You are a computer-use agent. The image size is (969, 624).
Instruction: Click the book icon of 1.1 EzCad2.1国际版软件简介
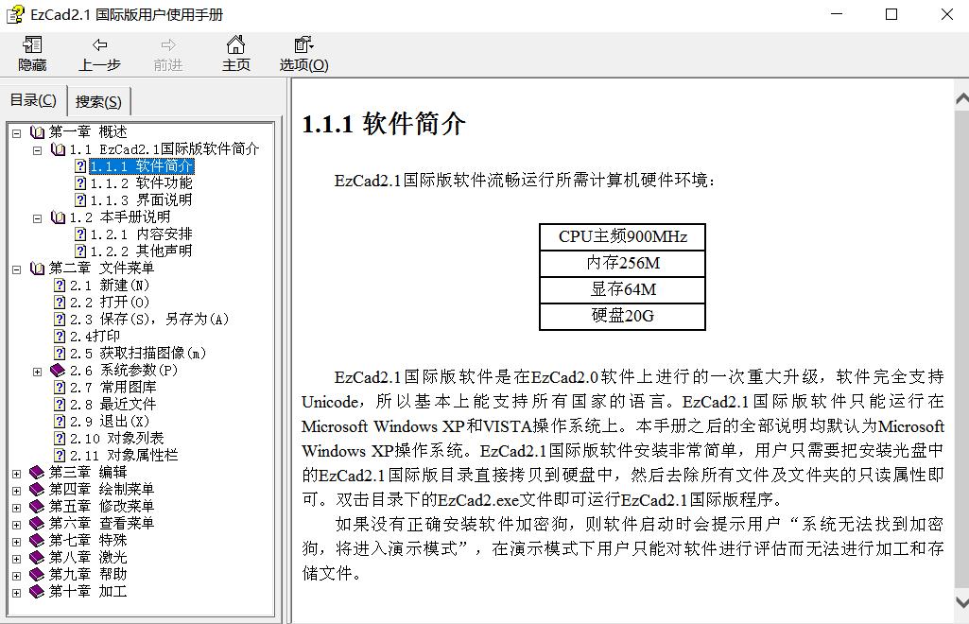tap(58, 149)
